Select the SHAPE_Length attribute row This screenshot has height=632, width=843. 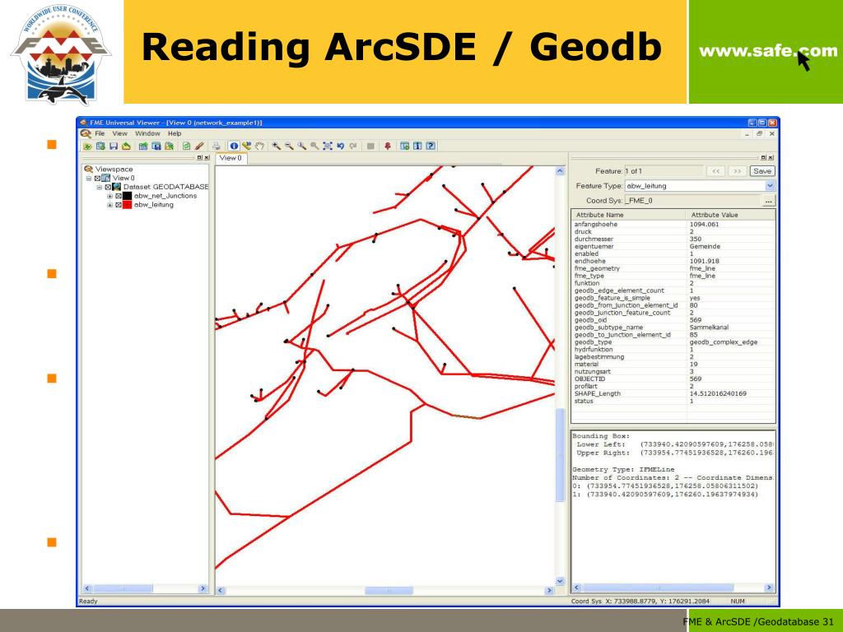[x=673, y=393]
